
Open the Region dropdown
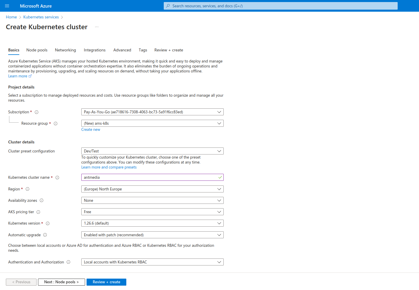click(x=152, y=189)
